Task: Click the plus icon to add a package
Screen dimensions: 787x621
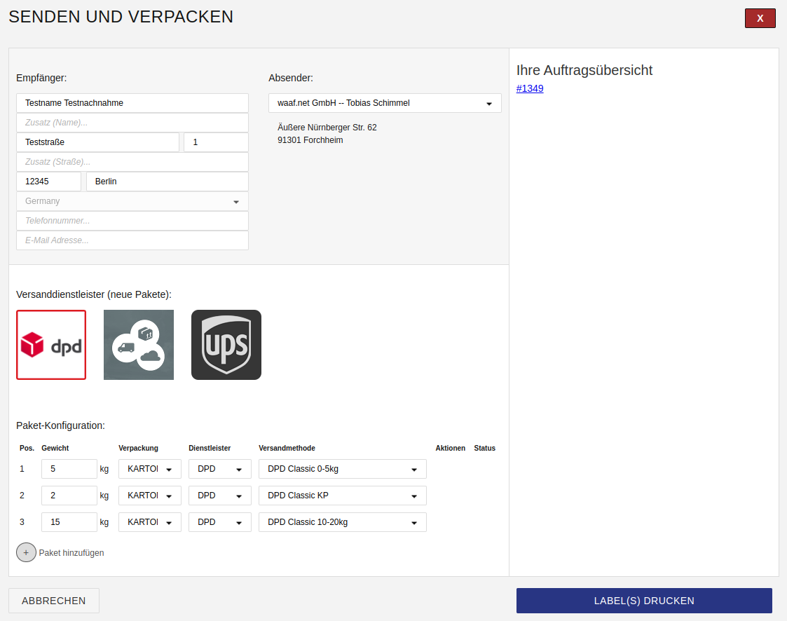Action: coord(26,552)
